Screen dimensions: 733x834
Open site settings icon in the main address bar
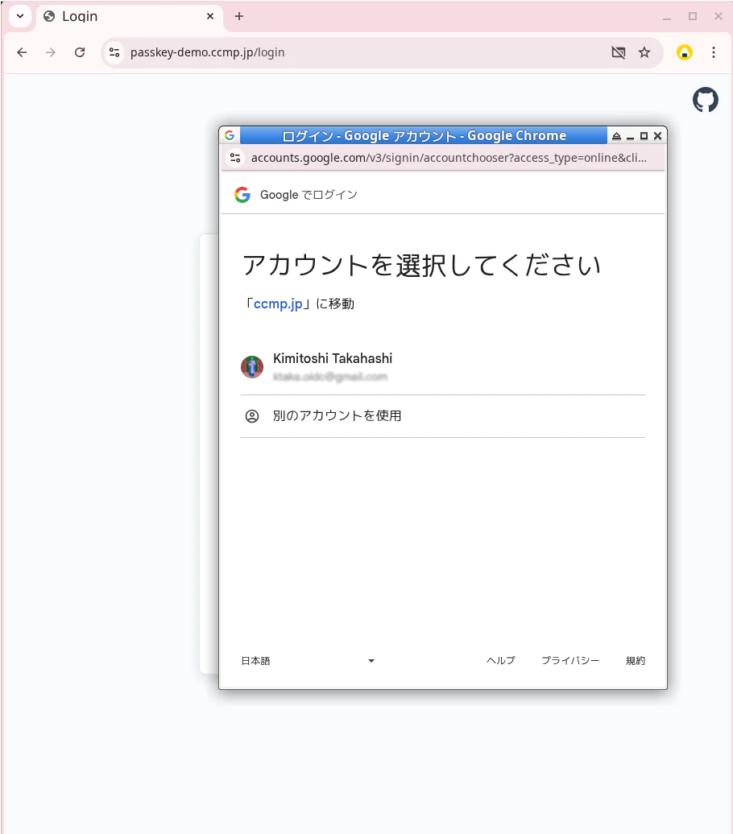[x=114, y=52]
